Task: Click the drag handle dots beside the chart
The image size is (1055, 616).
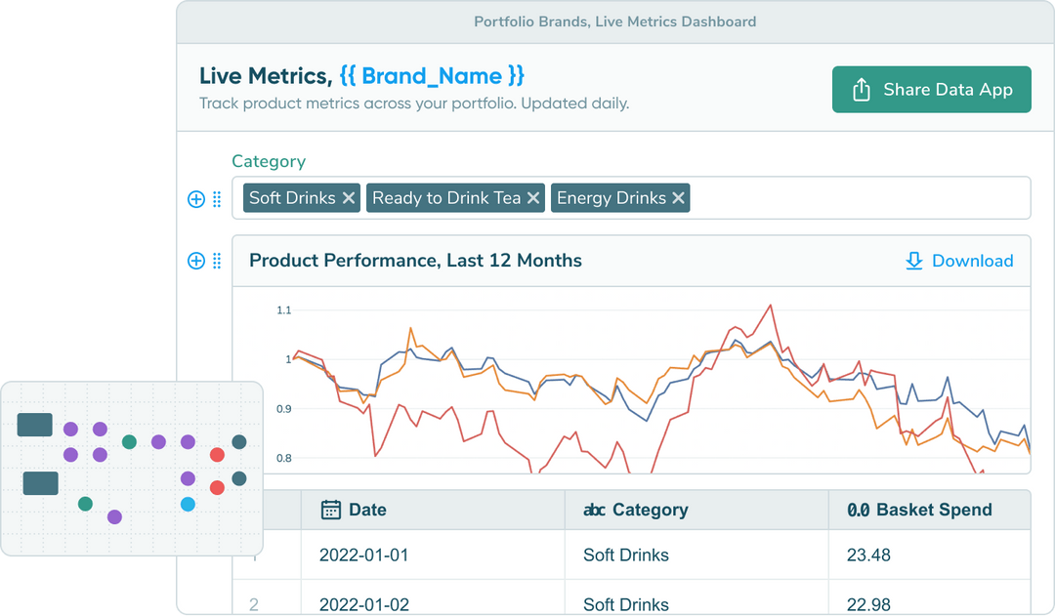Action: point(217,261)
